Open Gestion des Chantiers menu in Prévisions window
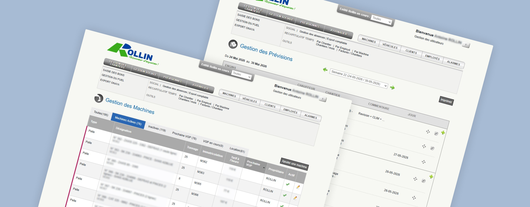 (253, 9)
